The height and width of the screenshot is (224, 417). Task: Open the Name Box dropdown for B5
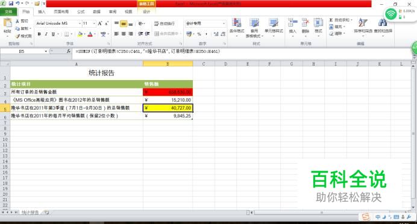[46, 51]
